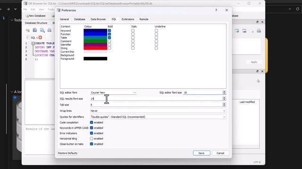Viewport: 302px width, 169px height.
Task: Switch to the Database tab
Action: pos(80,19)
